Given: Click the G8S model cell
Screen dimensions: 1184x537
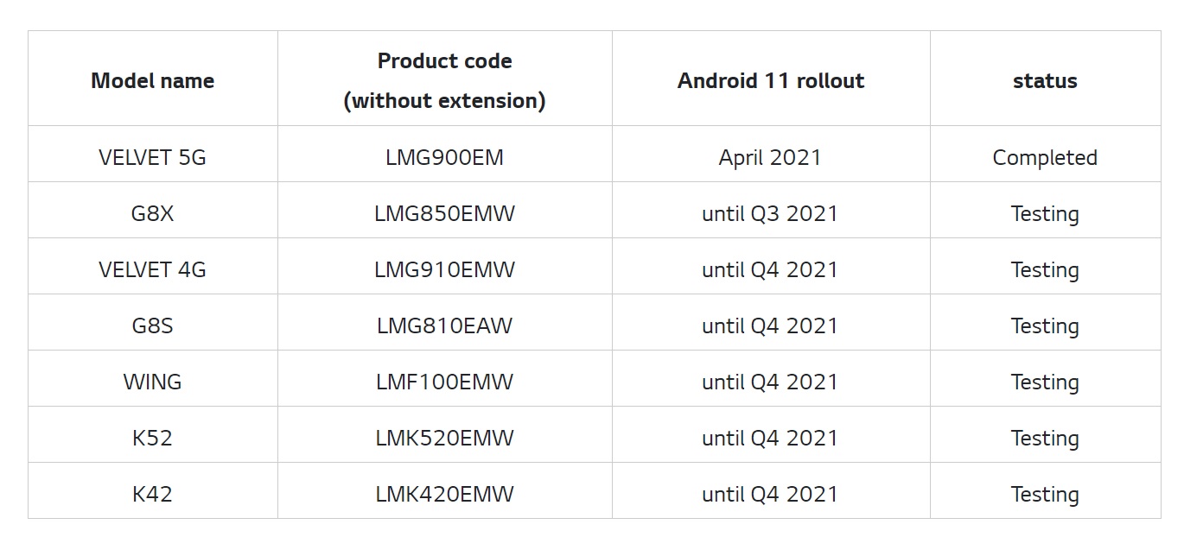Looking at the screenshot, I should (x=152, y=326).
